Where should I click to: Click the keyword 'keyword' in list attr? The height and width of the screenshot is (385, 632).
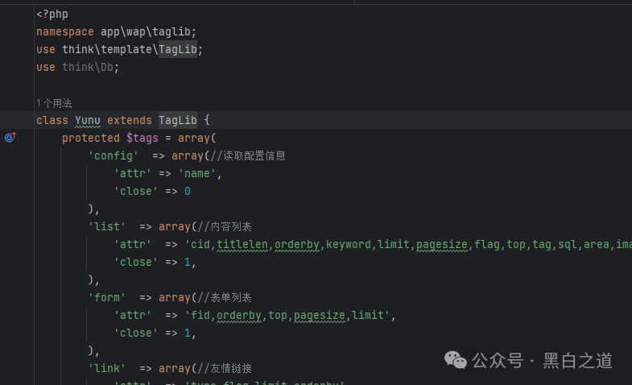point(349,244)
